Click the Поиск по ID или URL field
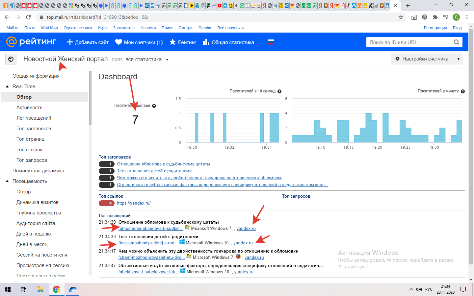Screen dimensions: 474x296 [x=410, y=42]
